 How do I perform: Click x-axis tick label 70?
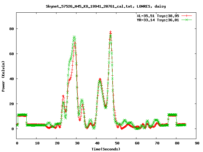[x=157, y=143]
